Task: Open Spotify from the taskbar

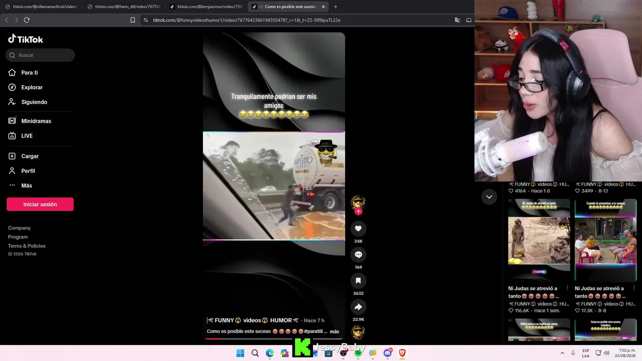Action: click(x=358, y=353)
